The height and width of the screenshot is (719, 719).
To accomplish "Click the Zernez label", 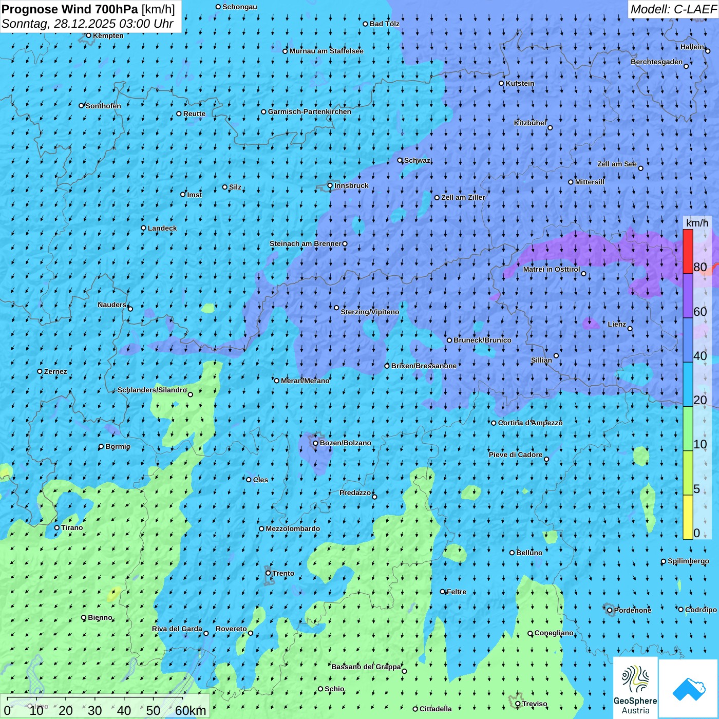I will point(55,371).
